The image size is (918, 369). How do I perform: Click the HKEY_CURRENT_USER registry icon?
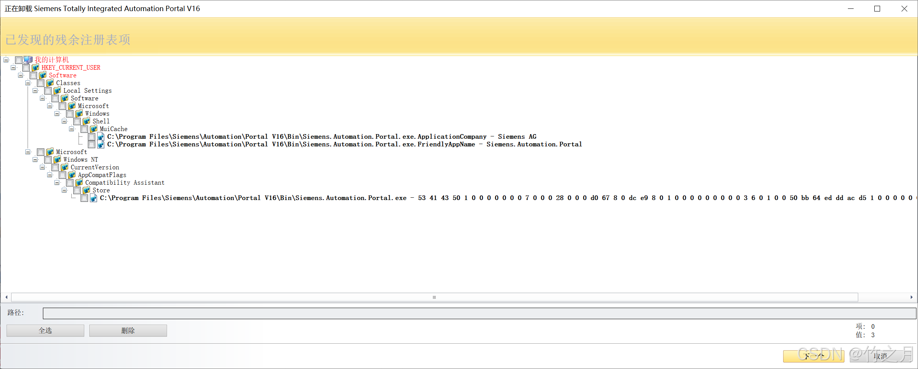[x=35, y=67]
